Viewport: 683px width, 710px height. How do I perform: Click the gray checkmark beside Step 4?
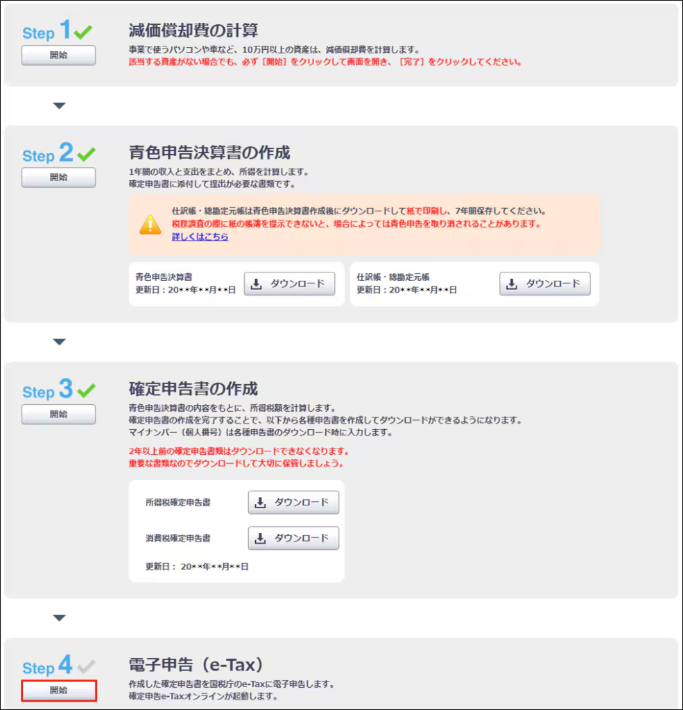(x=87, y=667)
